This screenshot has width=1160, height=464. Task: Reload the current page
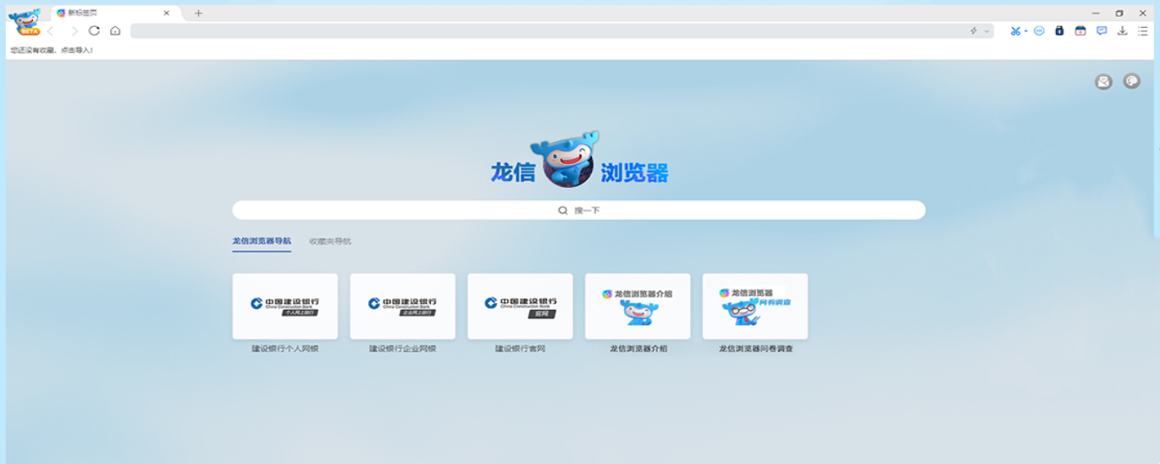coord(94,30)
